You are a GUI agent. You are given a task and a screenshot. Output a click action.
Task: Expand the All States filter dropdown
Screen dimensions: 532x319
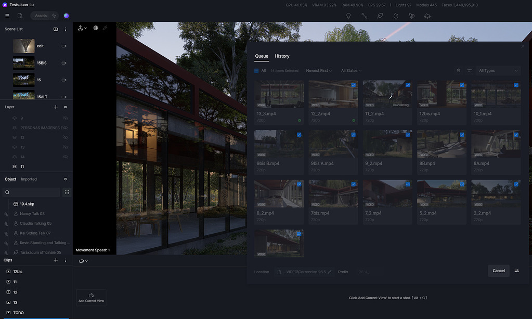[351, 71]
